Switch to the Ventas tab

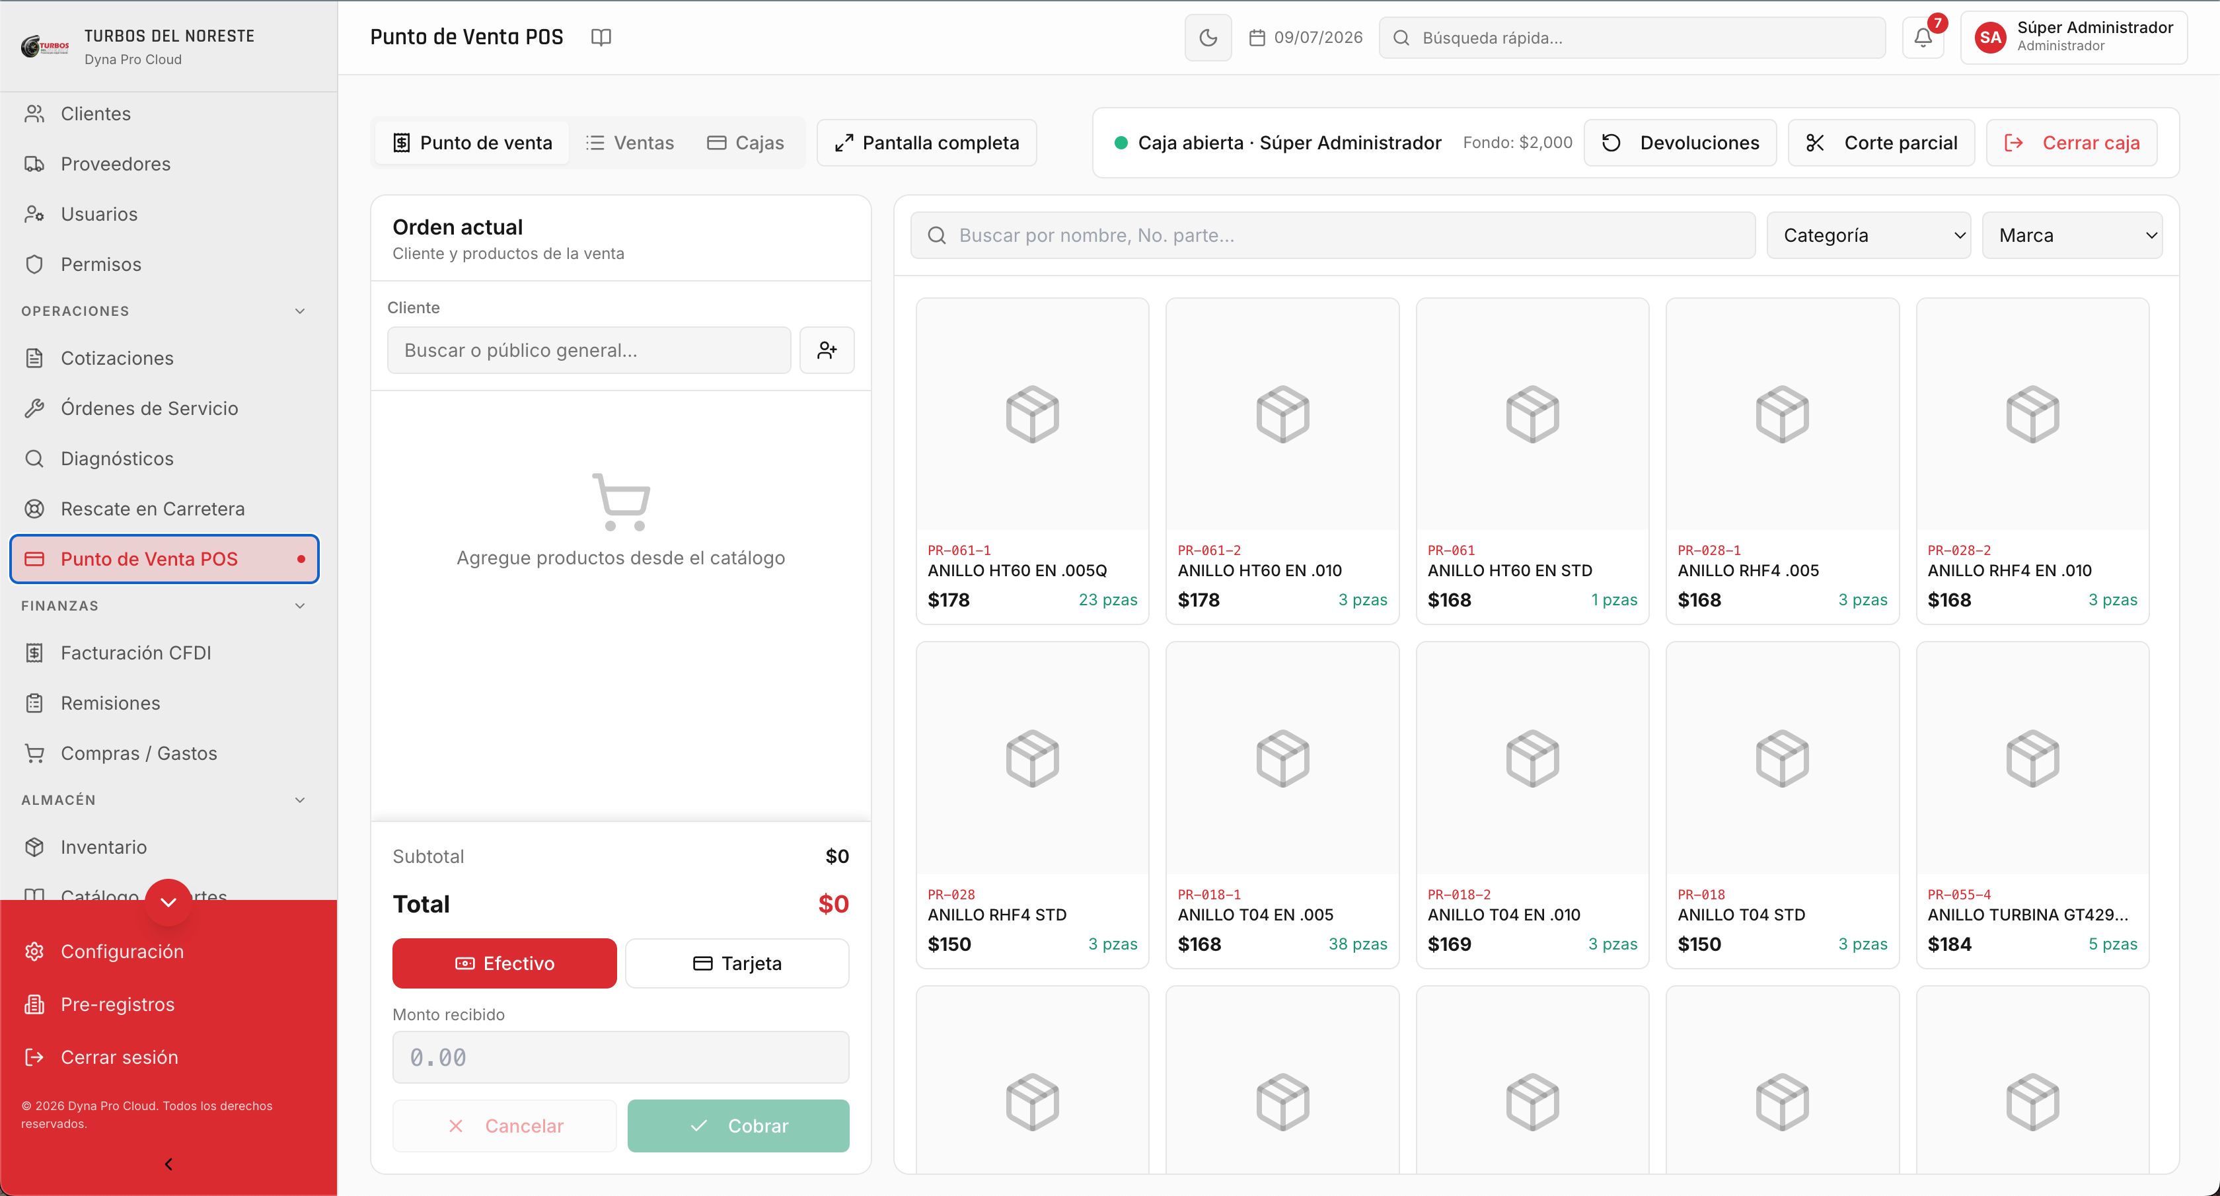630,143
